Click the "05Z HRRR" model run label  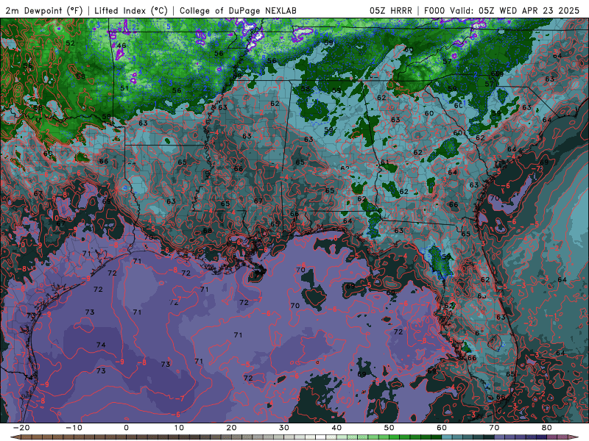coord(391,11)
